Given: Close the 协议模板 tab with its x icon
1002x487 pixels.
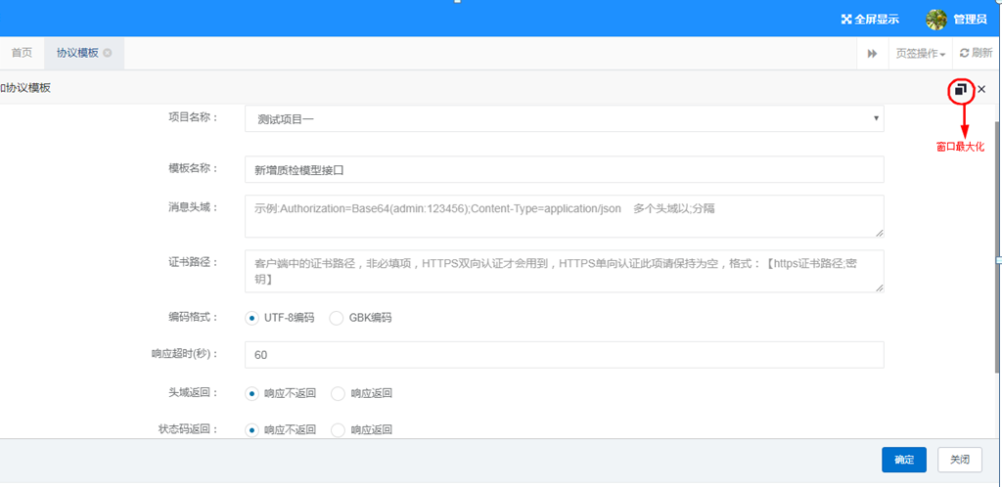Looking at the screenshot, I should (108, 53).
